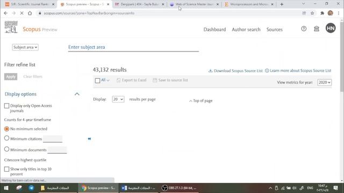Open the folder window in taskbar
344x193 pixels.
pos(58,188)
